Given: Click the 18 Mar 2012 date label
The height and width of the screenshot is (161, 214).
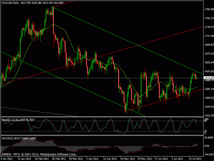Looking at the screenshot, I should point(76,159).
